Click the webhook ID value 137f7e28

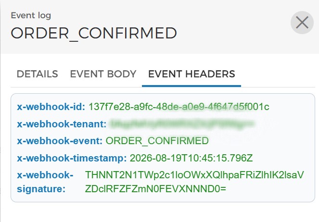(179, 107)
